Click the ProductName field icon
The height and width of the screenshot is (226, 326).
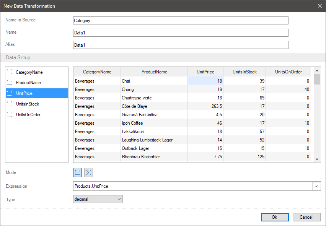coord(10,83)
